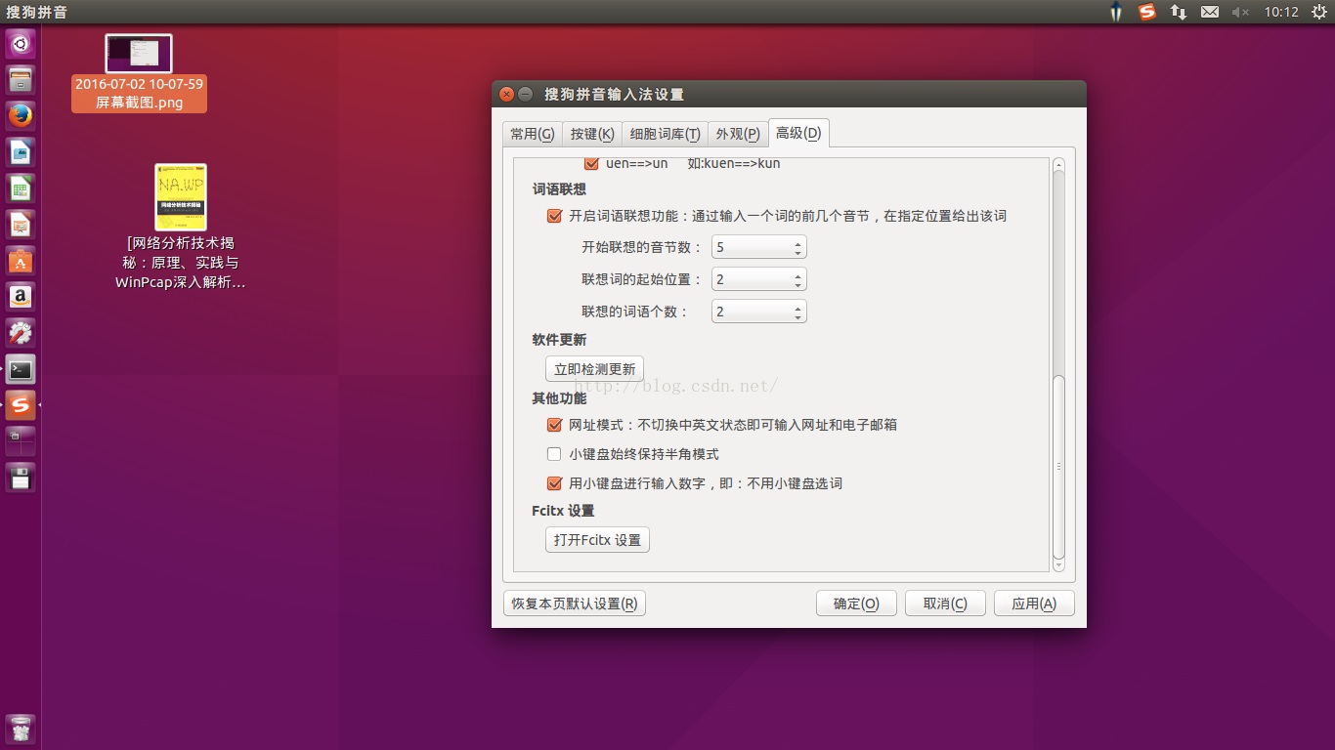This screenshot has width=1335, height=750.
Task: Open the Terminal from the dock
Action: 21,368
